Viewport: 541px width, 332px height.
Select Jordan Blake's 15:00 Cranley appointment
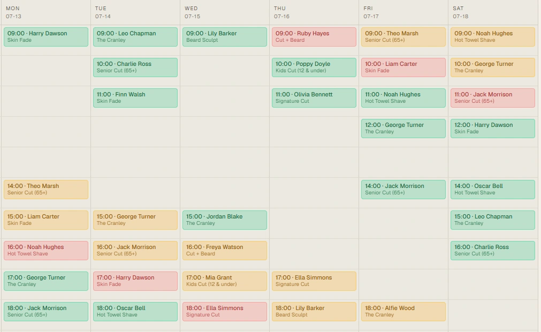225,220
